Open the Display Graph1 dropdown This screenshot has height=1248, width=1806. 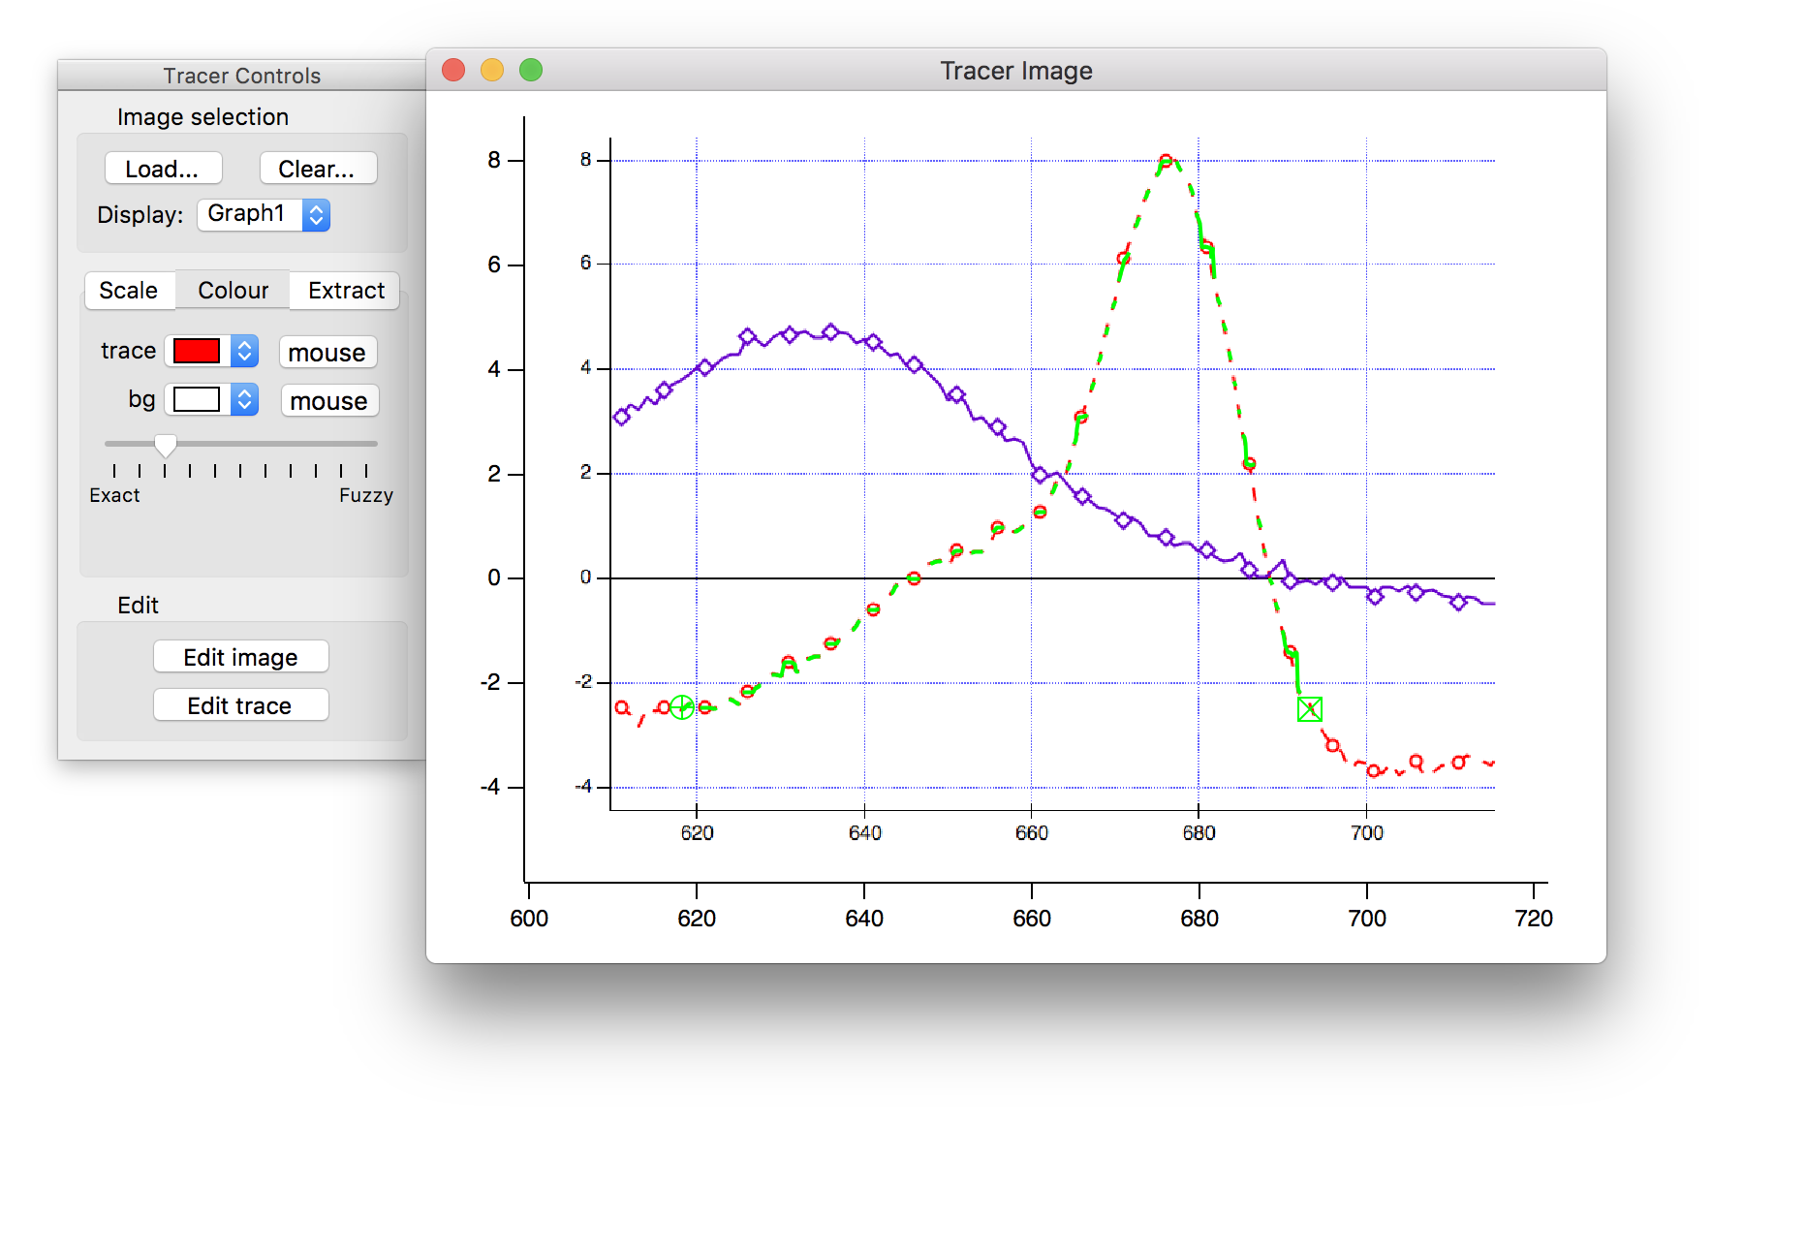coord(264,214)
